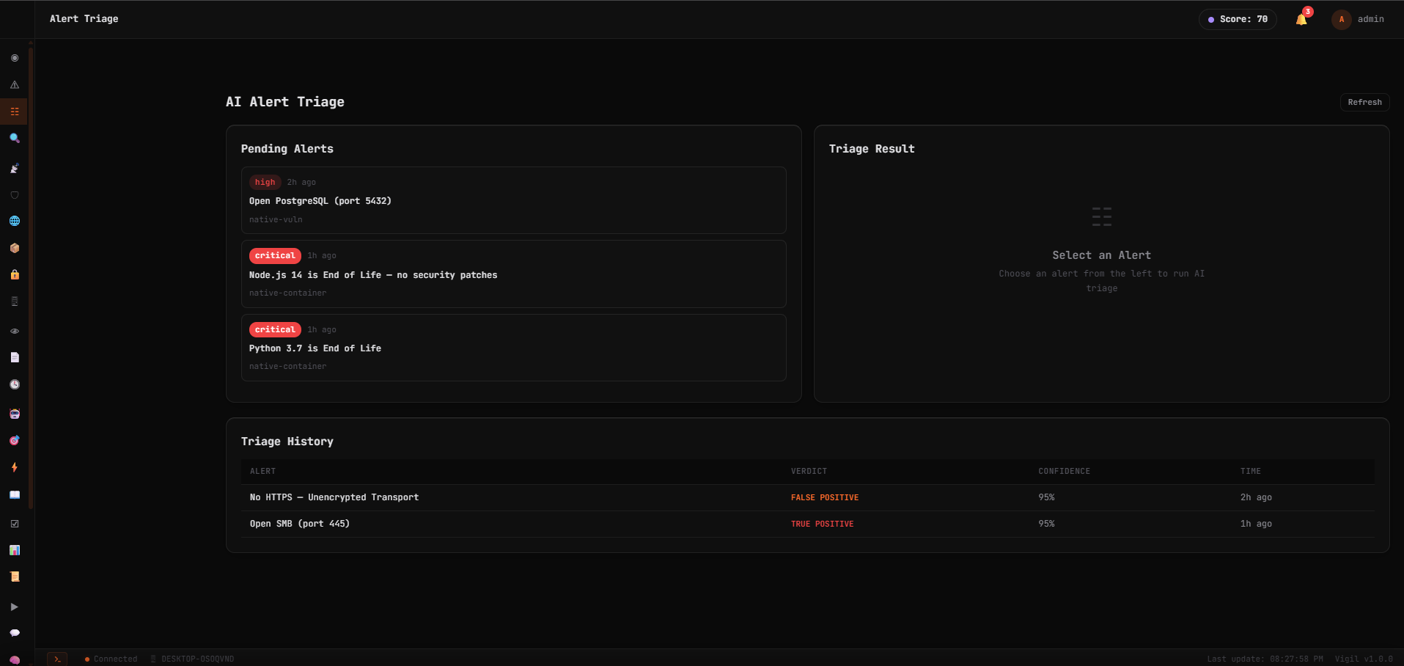This screenshot has width=1404, height=666.
Task: Open the clock schedule icon
Action: 14,384
